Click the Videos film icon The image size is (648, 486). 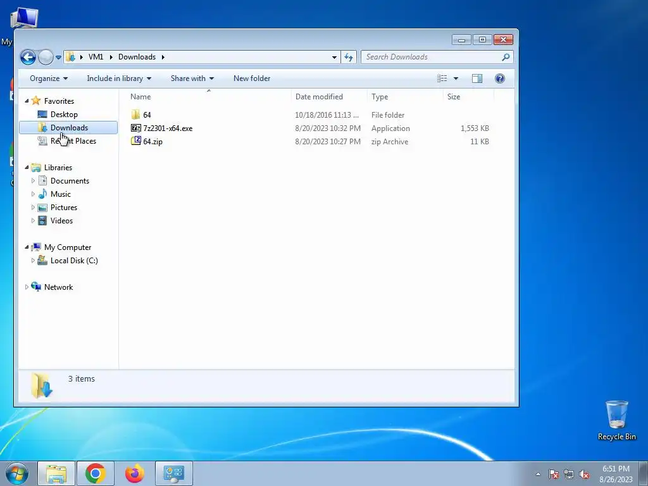click(x=42, y=221)
